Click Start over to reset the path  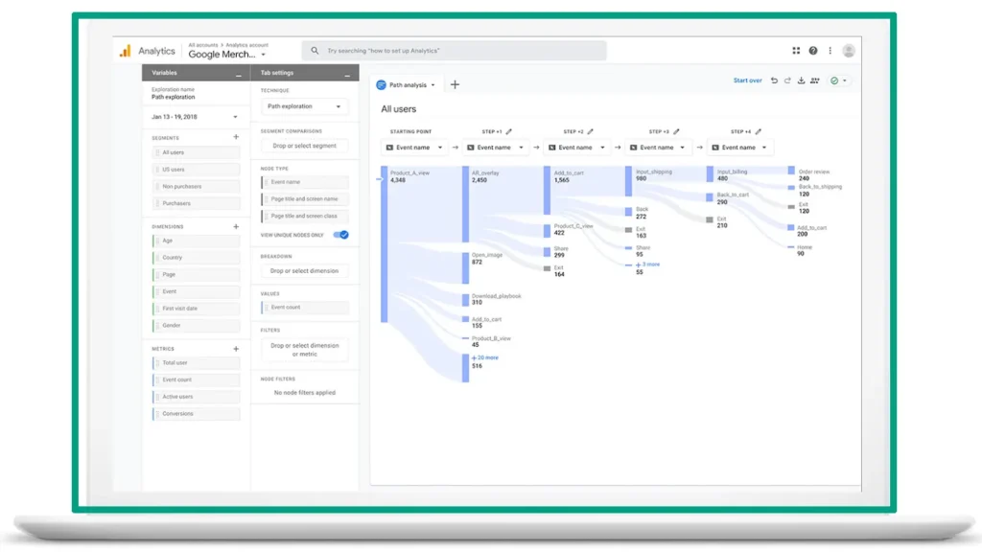pos(748,80)
